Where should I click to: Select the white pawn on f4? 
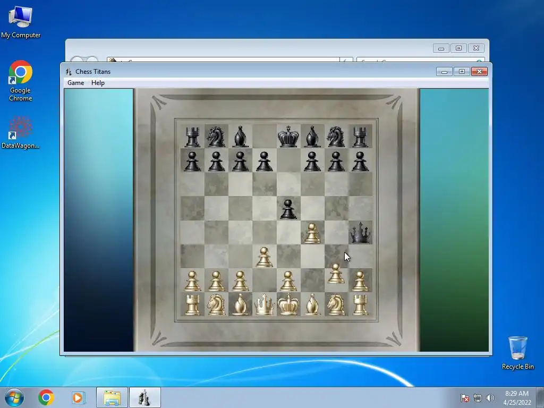tap(312, 233)
